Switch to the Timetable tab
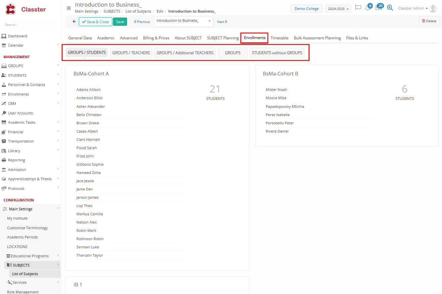442x294 pixels. tap(279, 38)
